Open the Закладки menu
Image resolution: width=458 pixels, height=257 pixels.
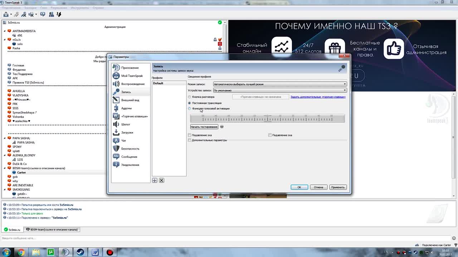[30, 8]
